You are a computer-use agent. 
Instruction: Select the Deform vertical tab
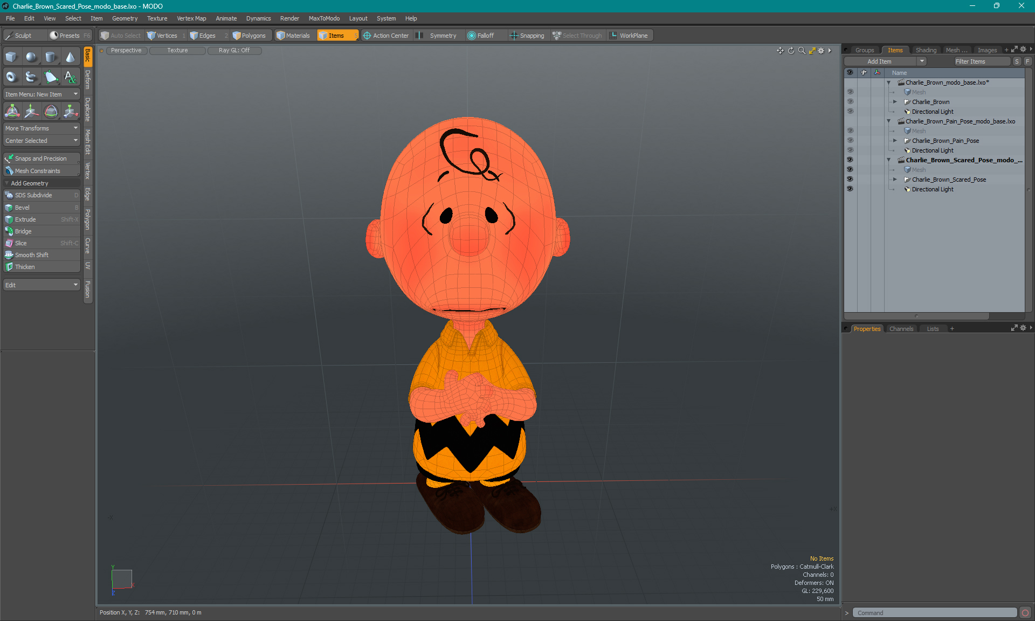pyautogui.click(x=88, y=80)
